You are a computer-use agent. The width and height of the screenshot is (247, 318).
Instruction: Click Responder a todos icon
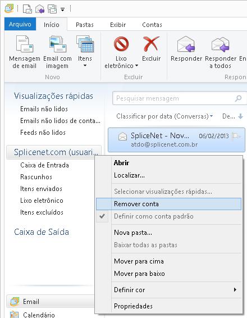pos(220,44)
